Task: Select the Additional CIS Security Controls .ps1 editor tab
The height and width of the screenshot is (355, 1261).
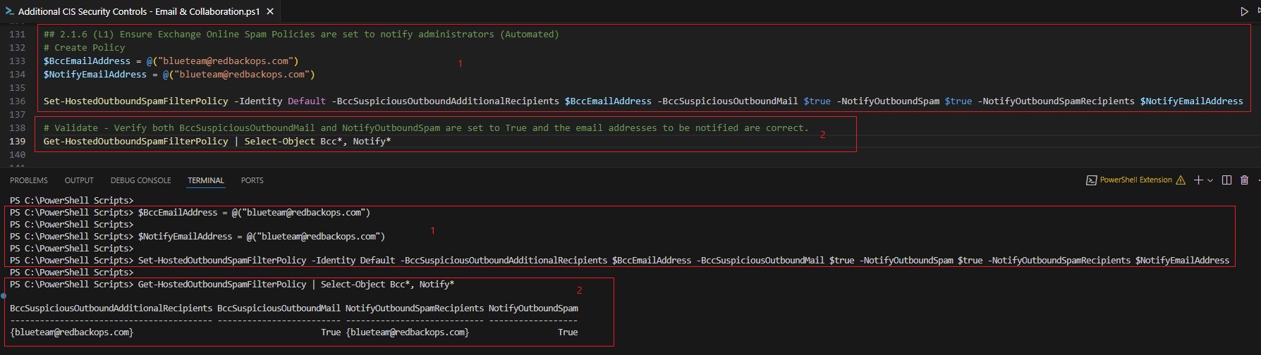Action: click(140, 11)
